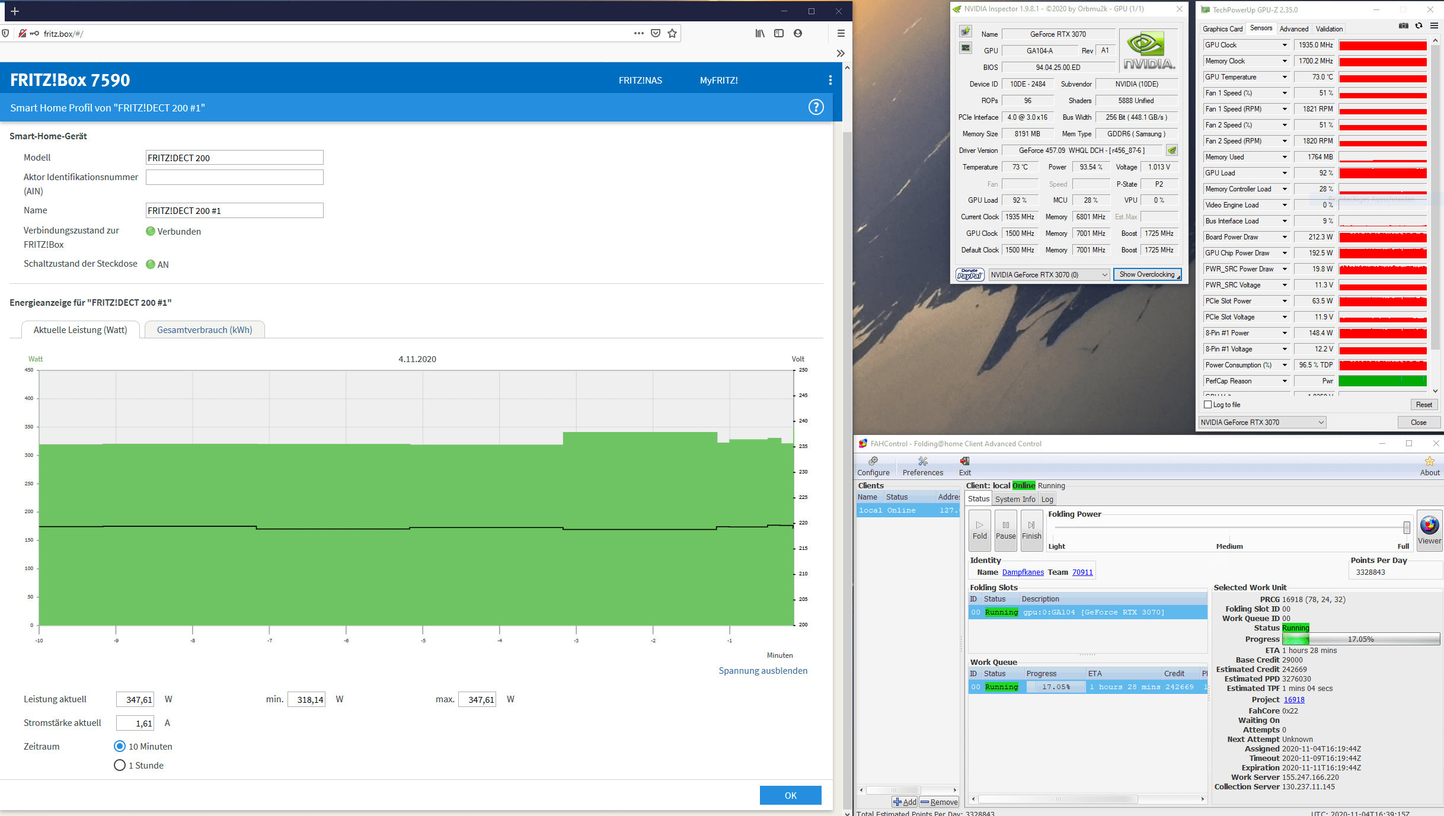
Task: Click the GPU-Z refresh icon
Action: tap(1419, 26)
